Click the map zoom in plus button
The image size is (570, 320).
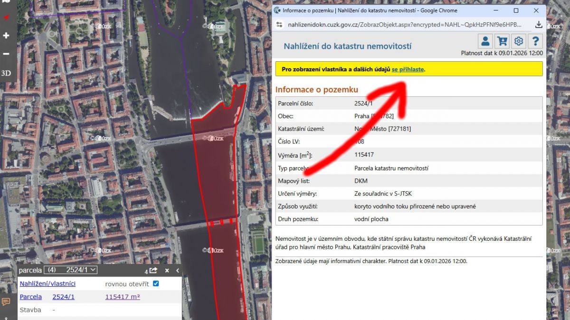[x=6, y=36]
